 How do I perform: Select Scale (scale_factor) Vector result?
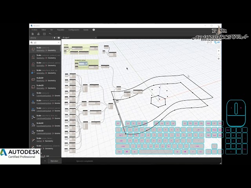[45, 139]
